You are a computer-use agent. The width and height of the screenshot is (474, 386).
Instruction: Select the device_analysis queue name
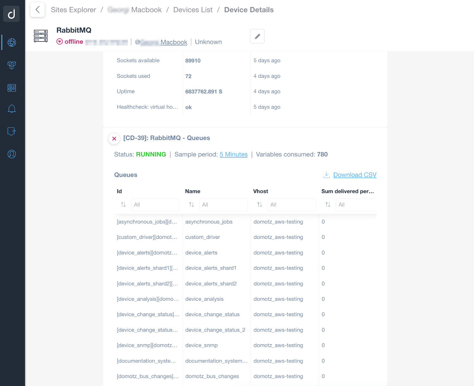coord(204,299)
